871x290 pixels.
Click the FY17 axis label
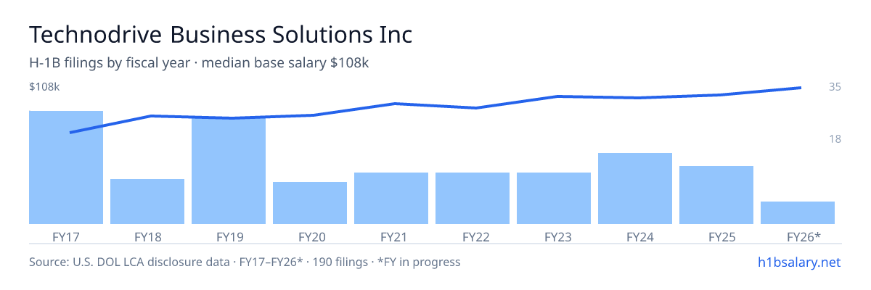coord(66,236)
